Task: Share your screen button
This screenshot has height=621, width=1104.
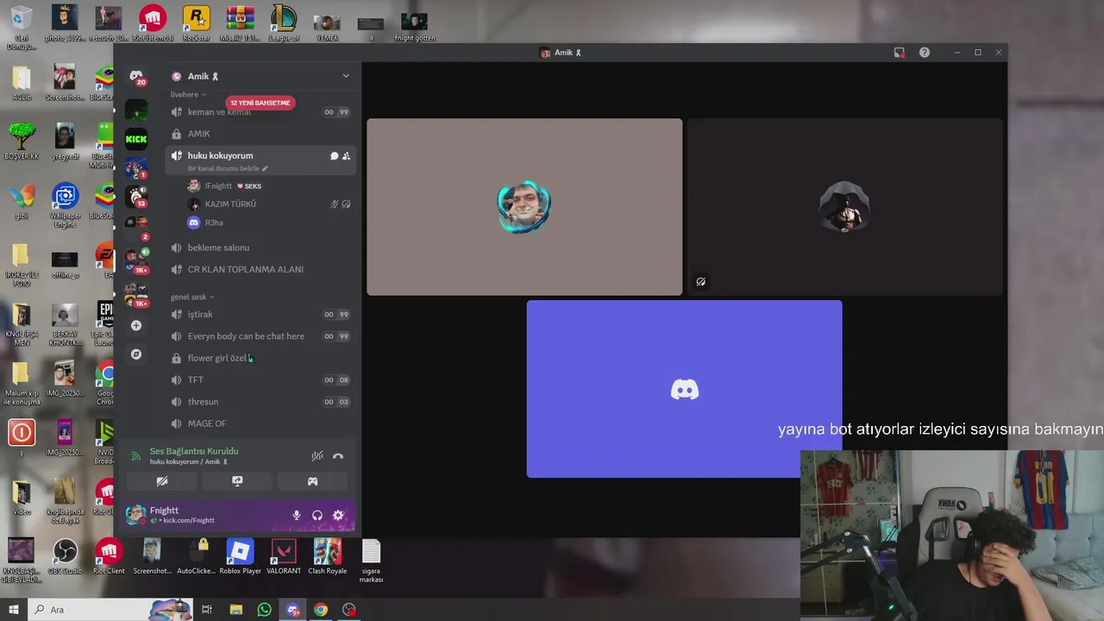Action: pos(237,481)
